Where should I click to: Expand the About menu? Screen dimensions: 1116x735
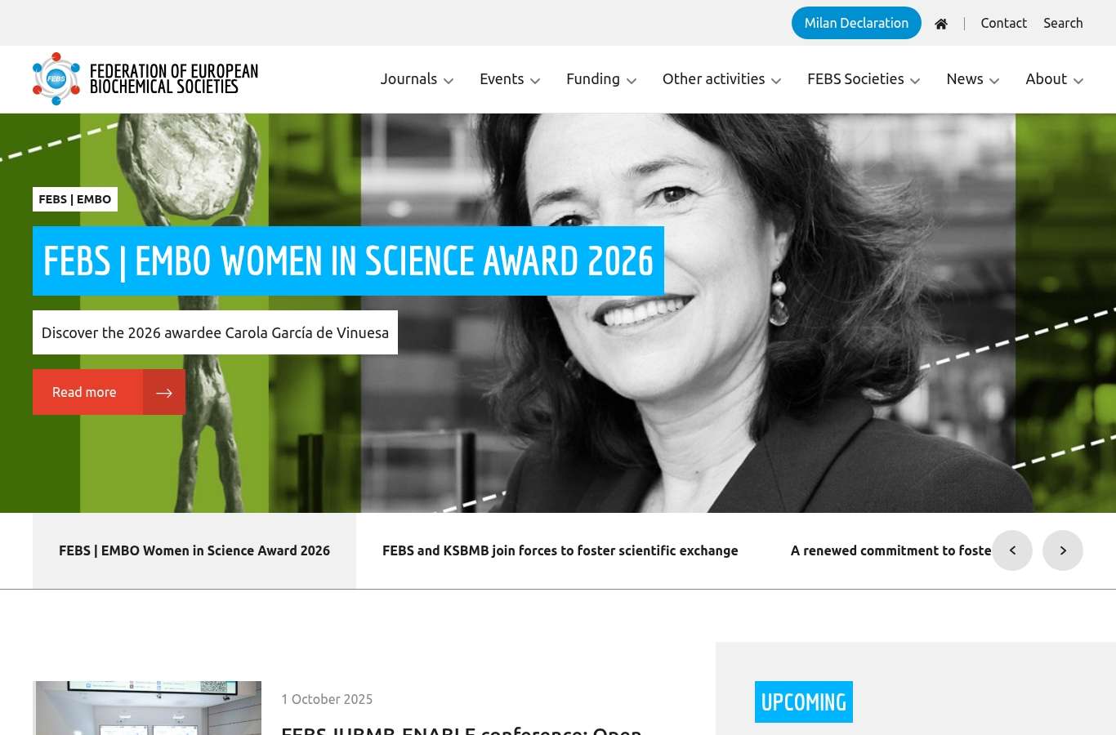[1054, 79]
